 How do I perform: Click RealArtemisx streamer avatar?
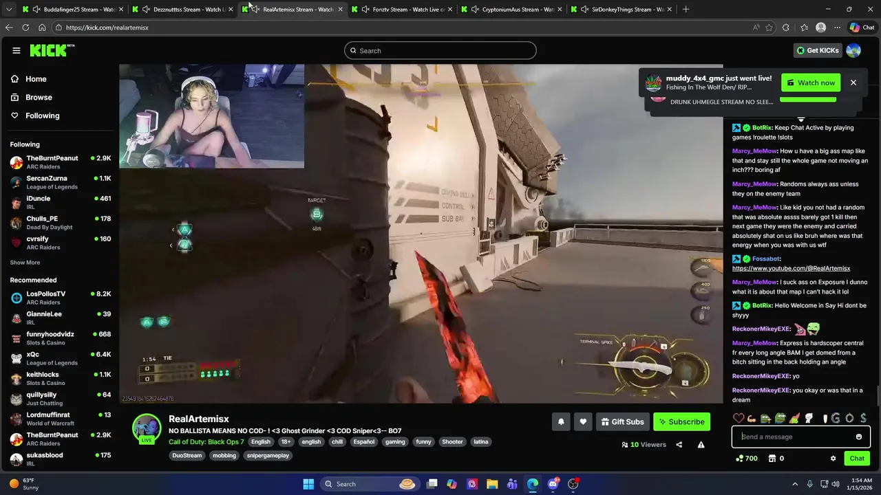pyautogui.click(x=147, y=428)
